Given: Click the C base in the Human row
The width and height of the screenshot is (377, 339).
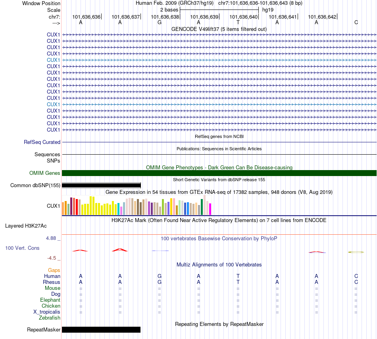Looking at the screenshot, I should 356,276.
